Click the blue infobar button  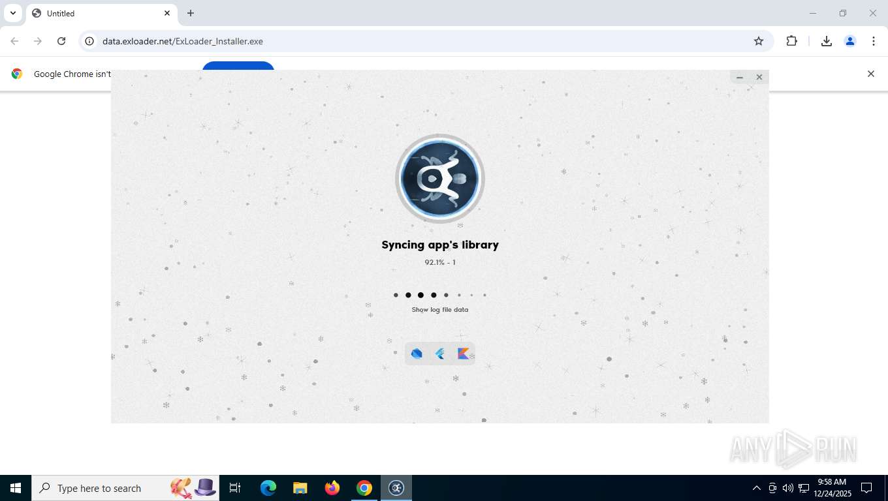[x=238, y=66]
